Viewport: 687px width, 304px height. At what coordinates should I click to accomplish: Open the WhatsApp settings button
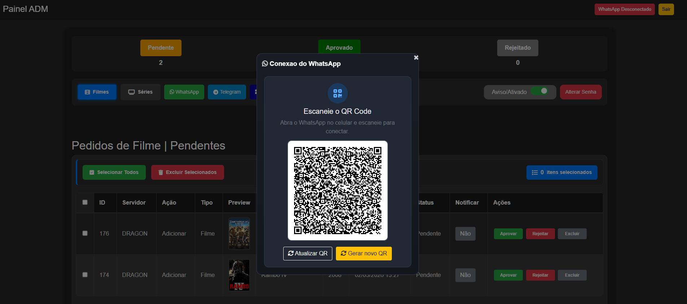[184, 92]
